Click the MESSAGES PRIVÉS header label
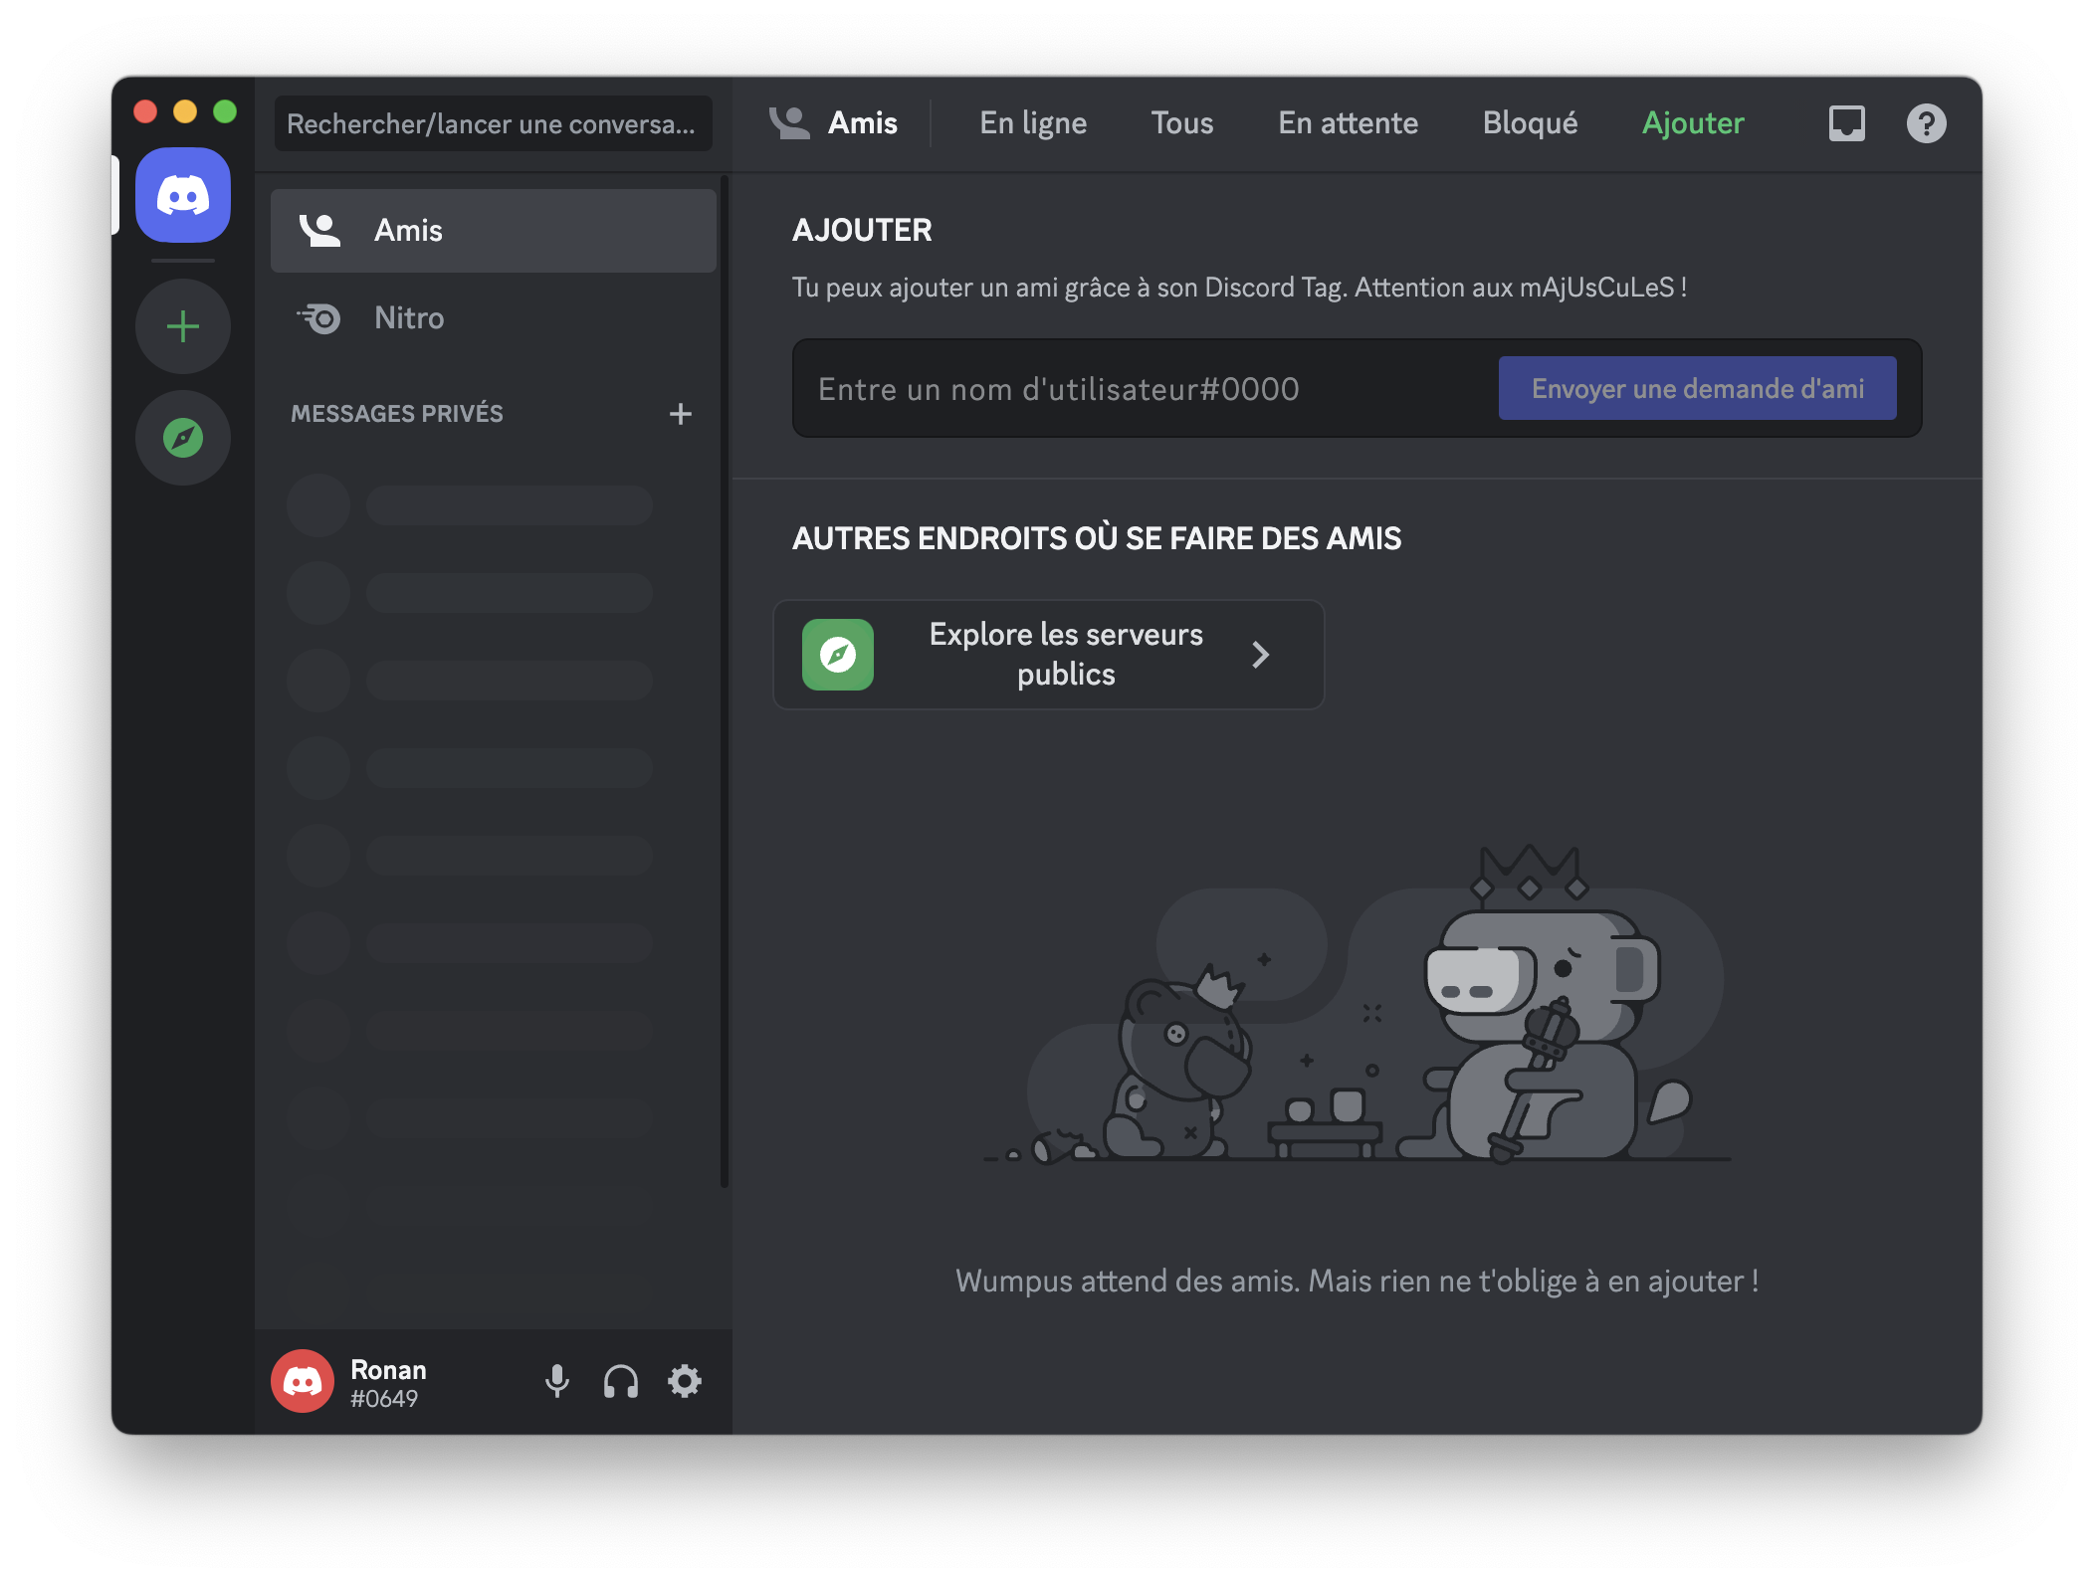The width and height of the screenshot is (2094, 1582). (x=397, y=414)
